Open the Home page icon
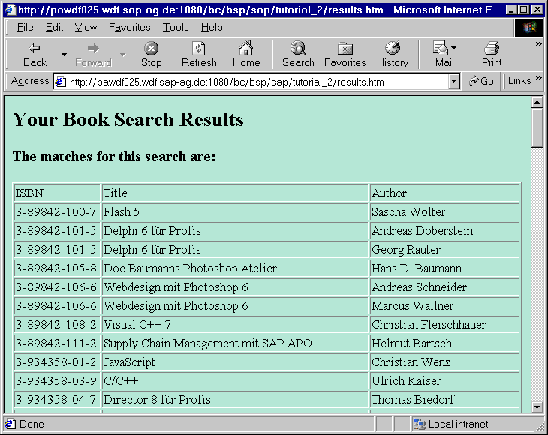This screenshot has width=548, height=435. point(246,48)
